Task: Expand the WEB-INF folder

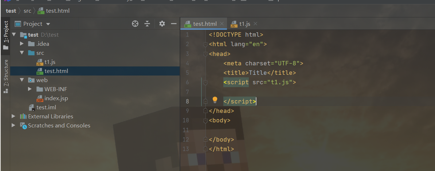Action: (30, 89)
